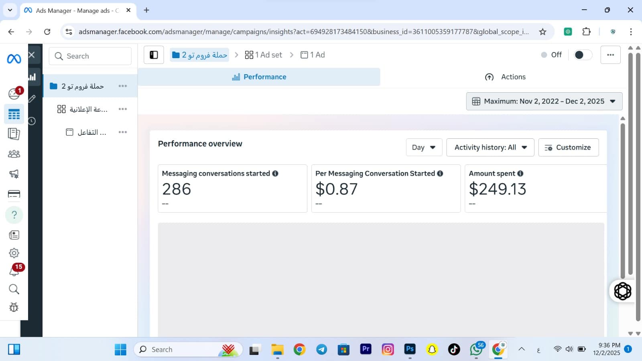Expand the Activity history: All dropdown
This screenshot has width=642, height=361.
click(x=490, y=148)
